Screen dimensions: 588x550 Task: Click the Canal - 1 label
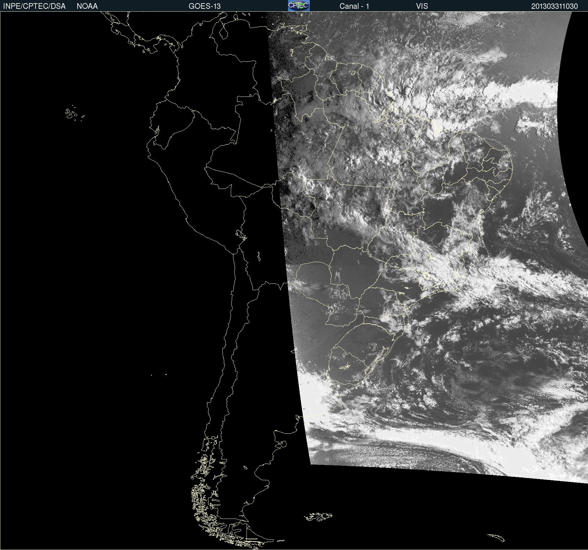[x=354, y=6]
